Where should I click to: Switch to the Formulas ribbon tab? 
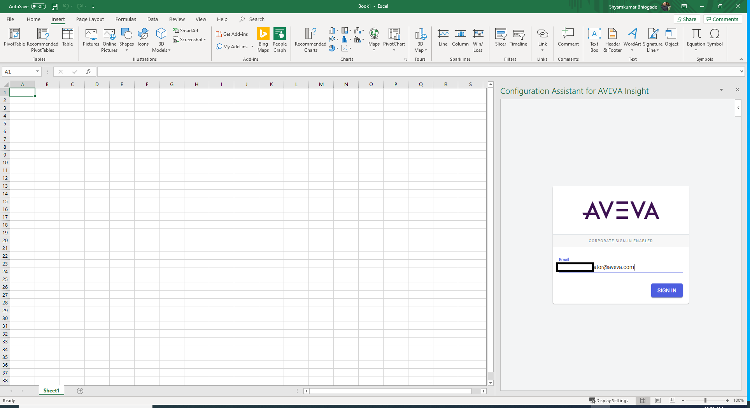point(125,19)
